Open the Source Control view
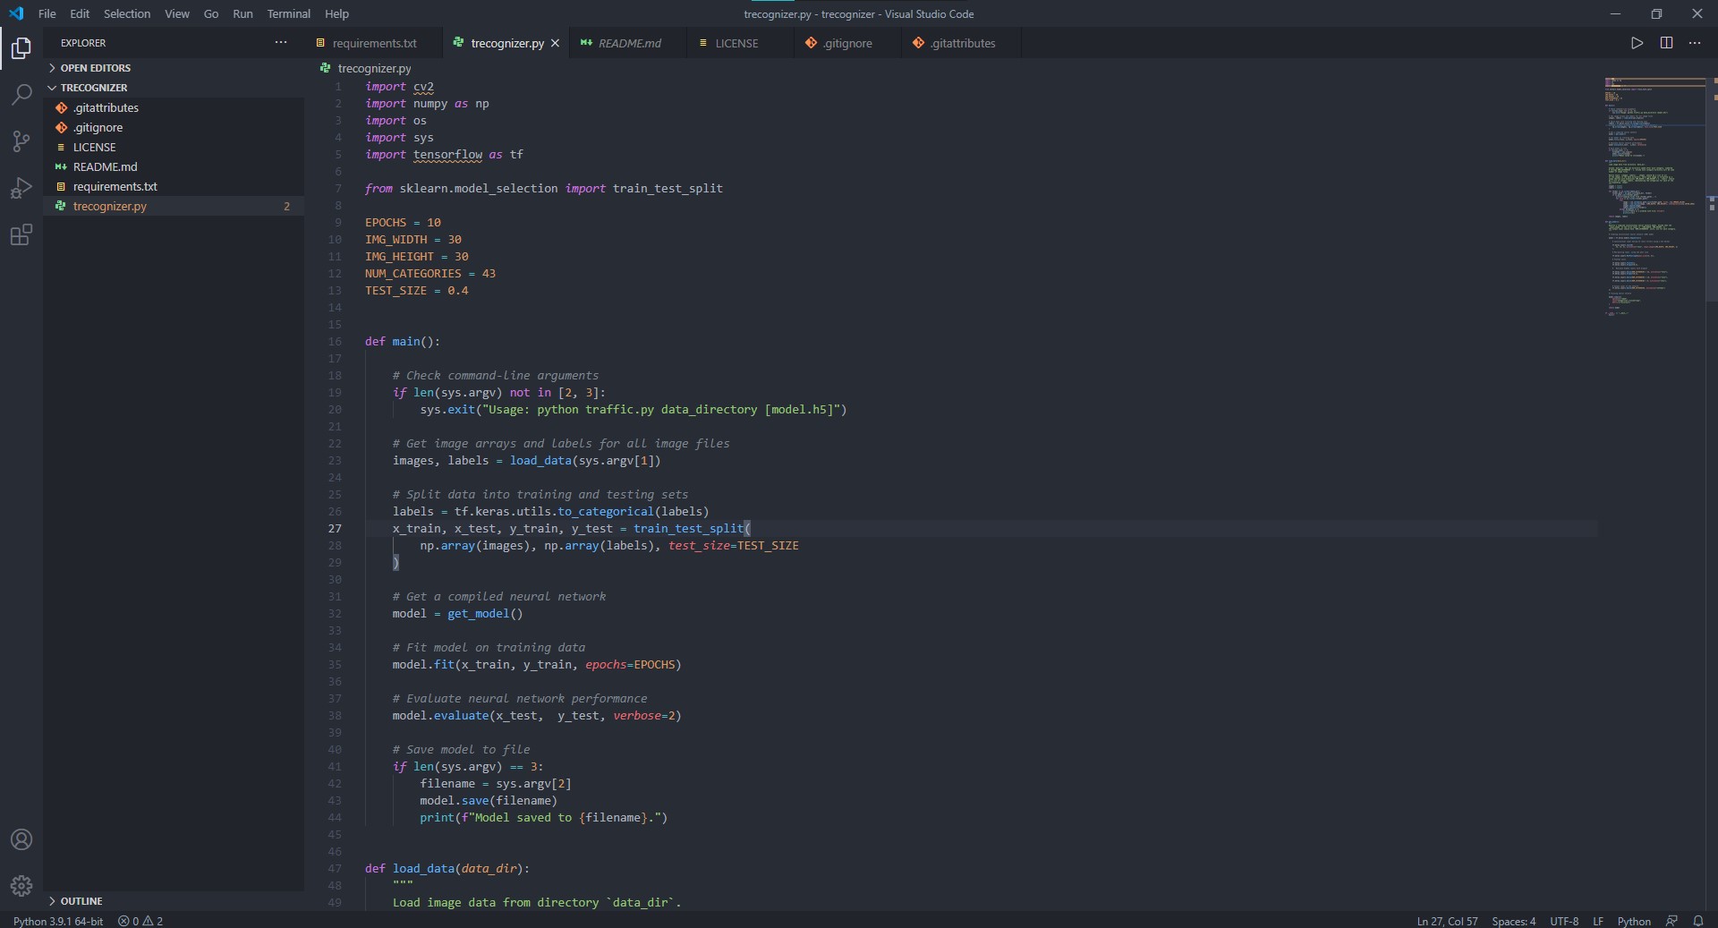Image resolution: width=1718 pixels, height=928 pixels. pos(21,141)
